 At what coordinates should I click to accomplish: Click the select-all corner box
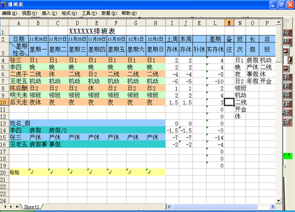tap(4, 23)
